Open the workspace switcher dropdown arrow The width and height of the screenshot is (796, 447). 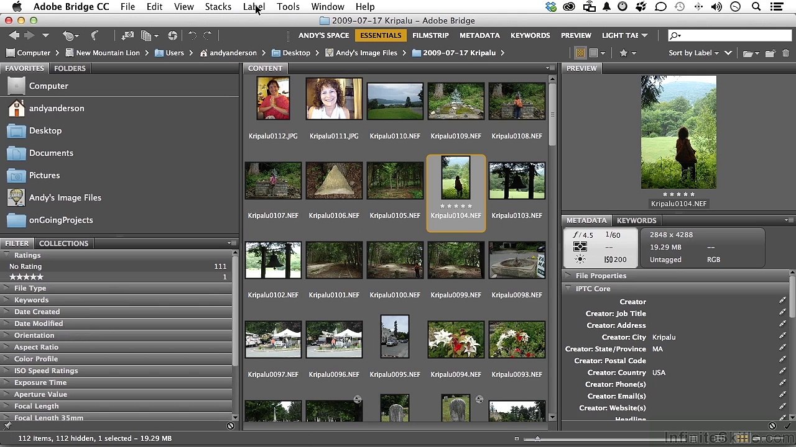(x=644, y=35)
